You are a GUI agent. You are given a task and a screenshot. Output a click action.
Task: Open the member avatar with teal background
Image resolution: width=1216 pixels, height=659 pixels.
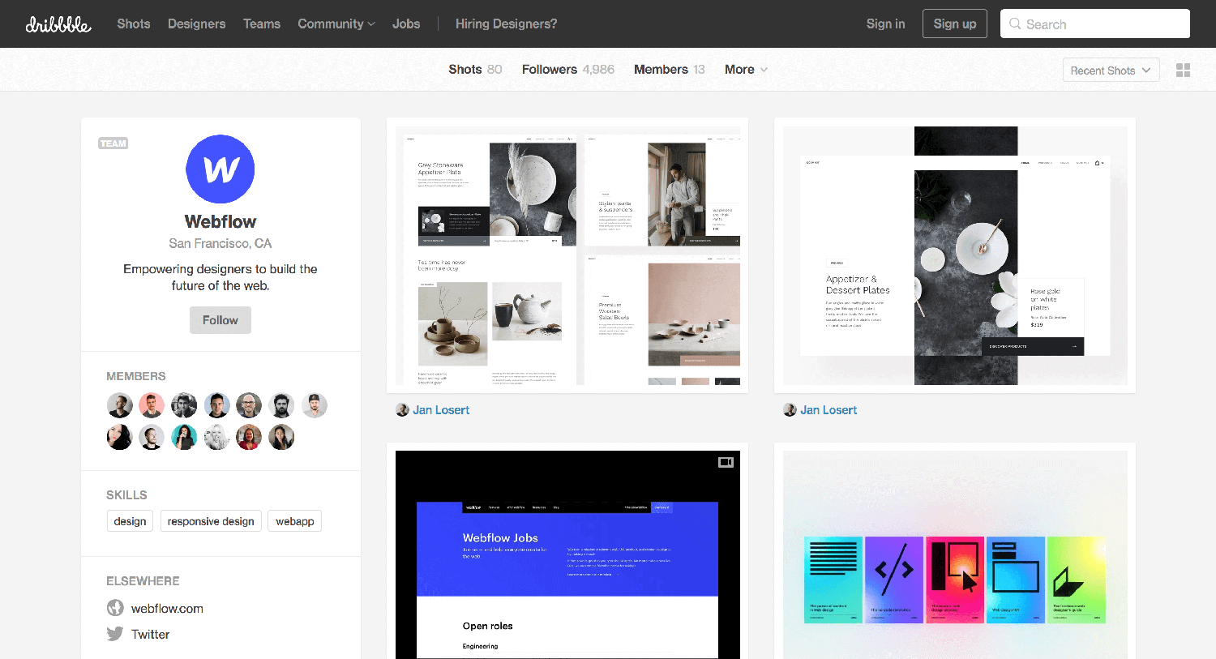click(184, 438)
